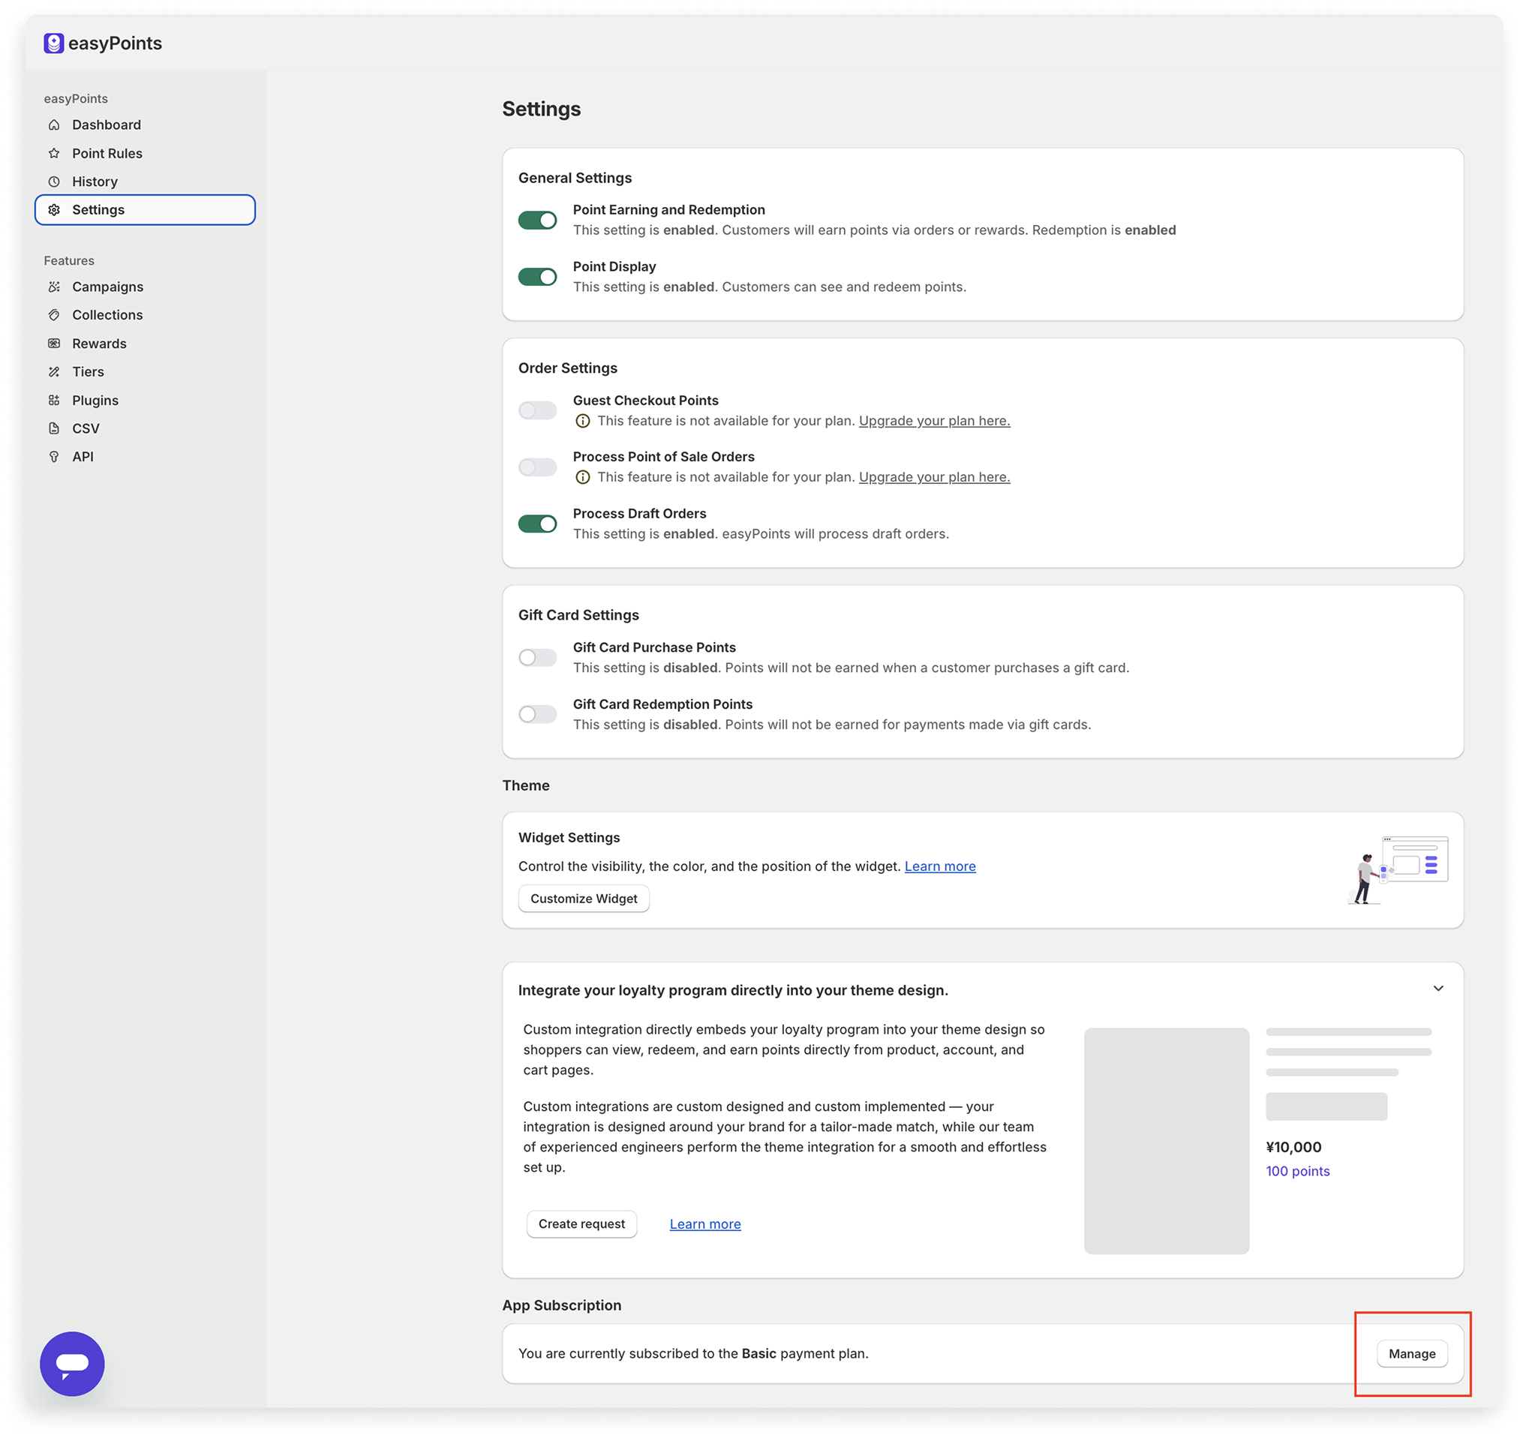Screen dimensions: 1523x1438
Task: Click info icon under Guest Checkout Points
Action: (582, 421)
